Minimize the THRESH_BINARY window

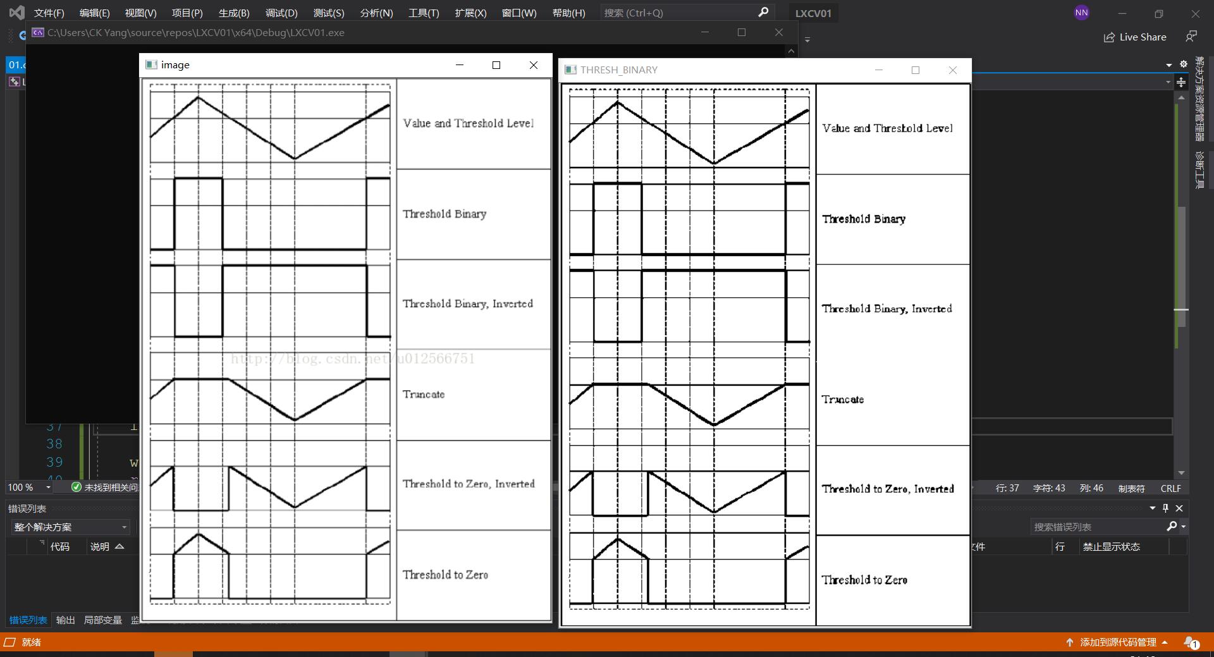click(878, 70)
